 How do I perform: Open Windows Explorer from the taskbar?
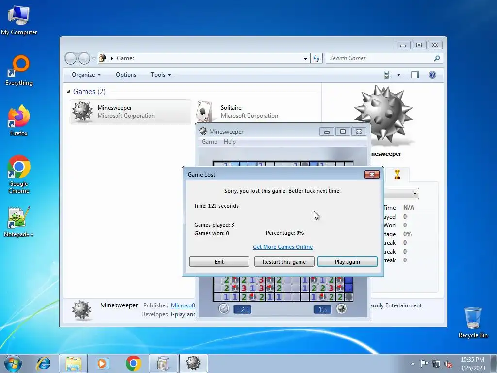(x=73, y=363)
